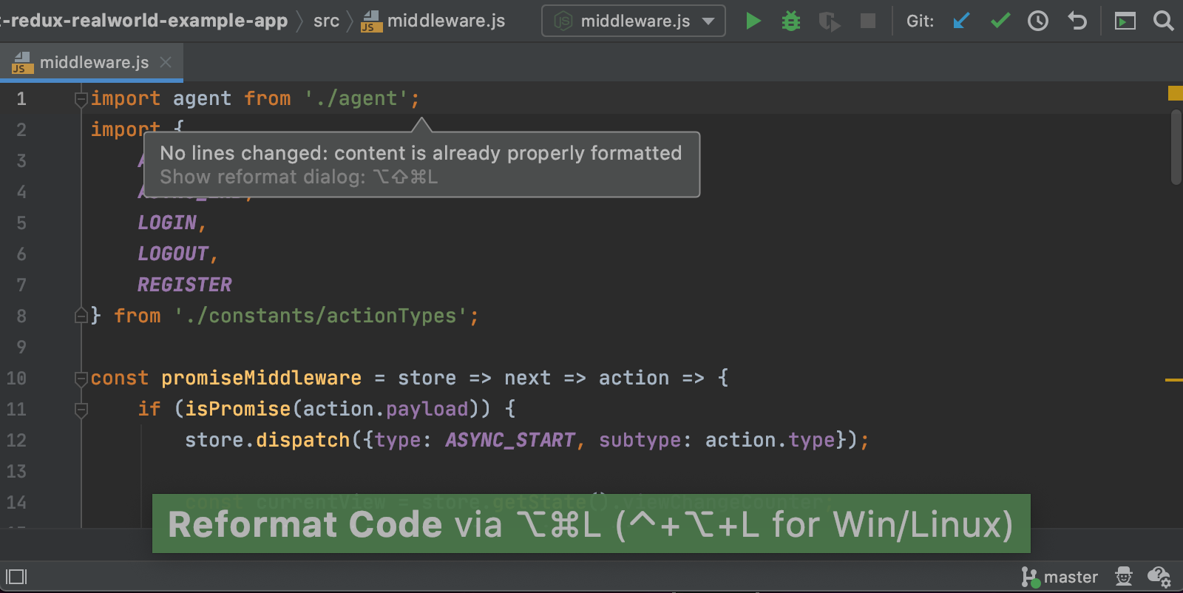Click the REGISTER constant in imports
This screenshot has width=1183, height=593.
(x=185, y=285)
